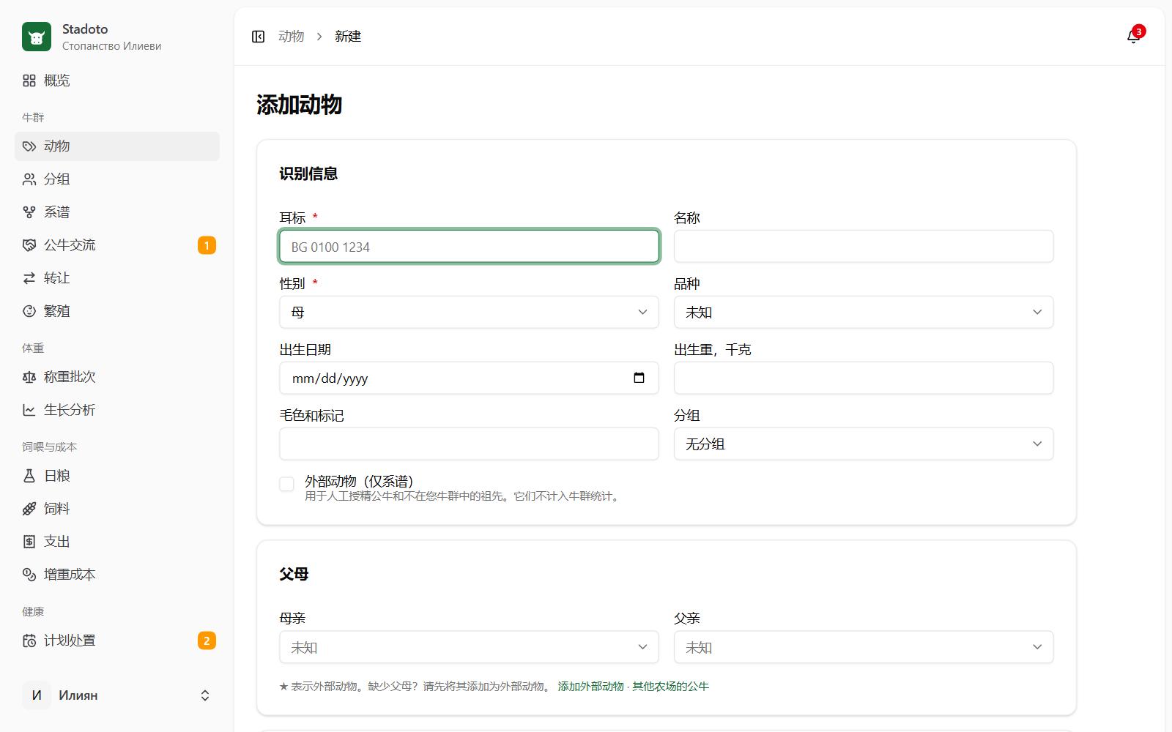Open the Илиян user account switcher
The height and width of the screenshot is (732, 1172).
point(117,695)
